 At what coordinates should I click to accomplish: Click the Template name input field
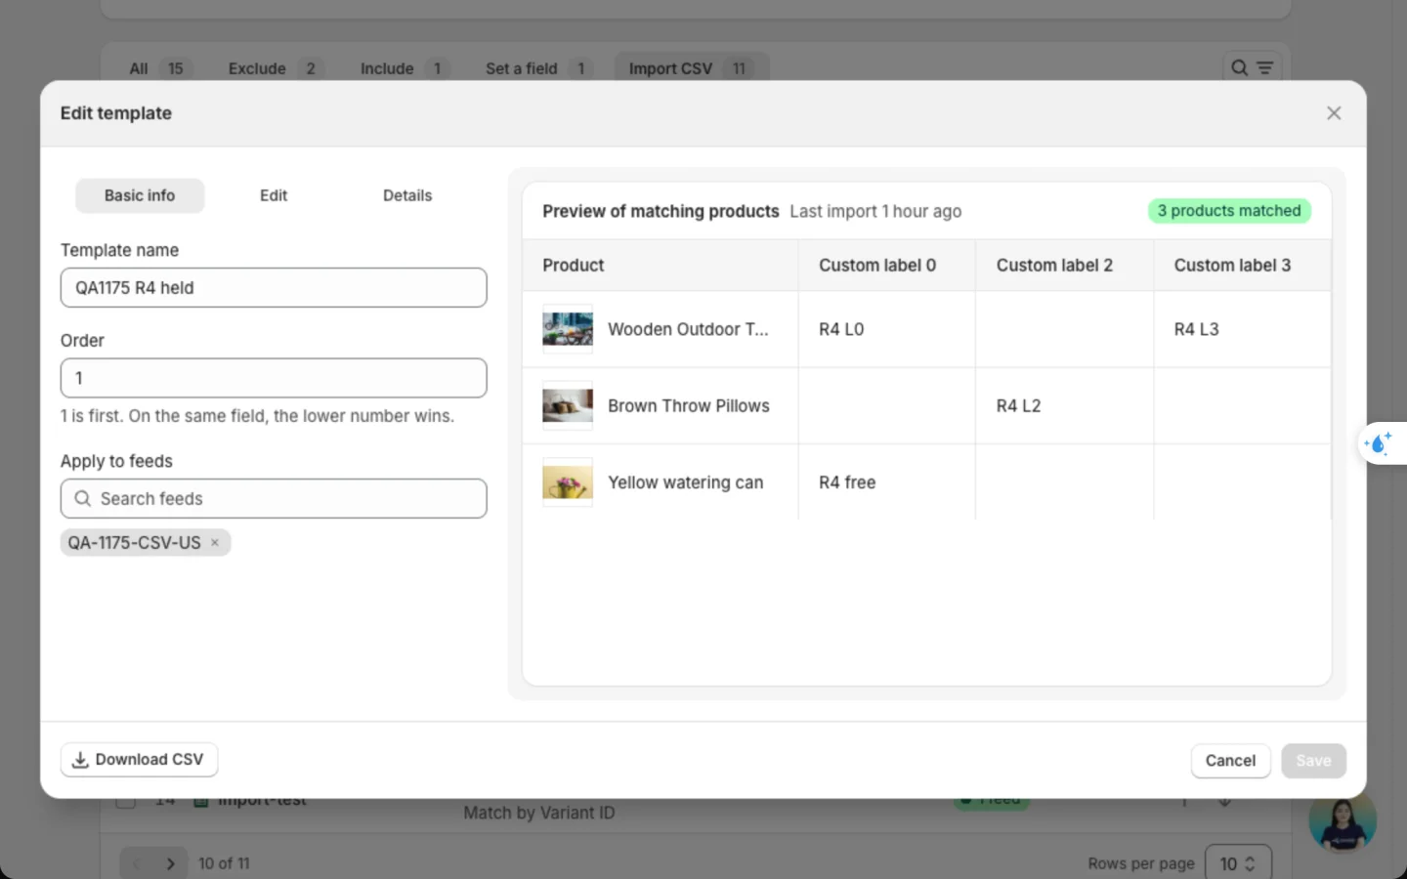pyautogui.click(x=274, y=287)
